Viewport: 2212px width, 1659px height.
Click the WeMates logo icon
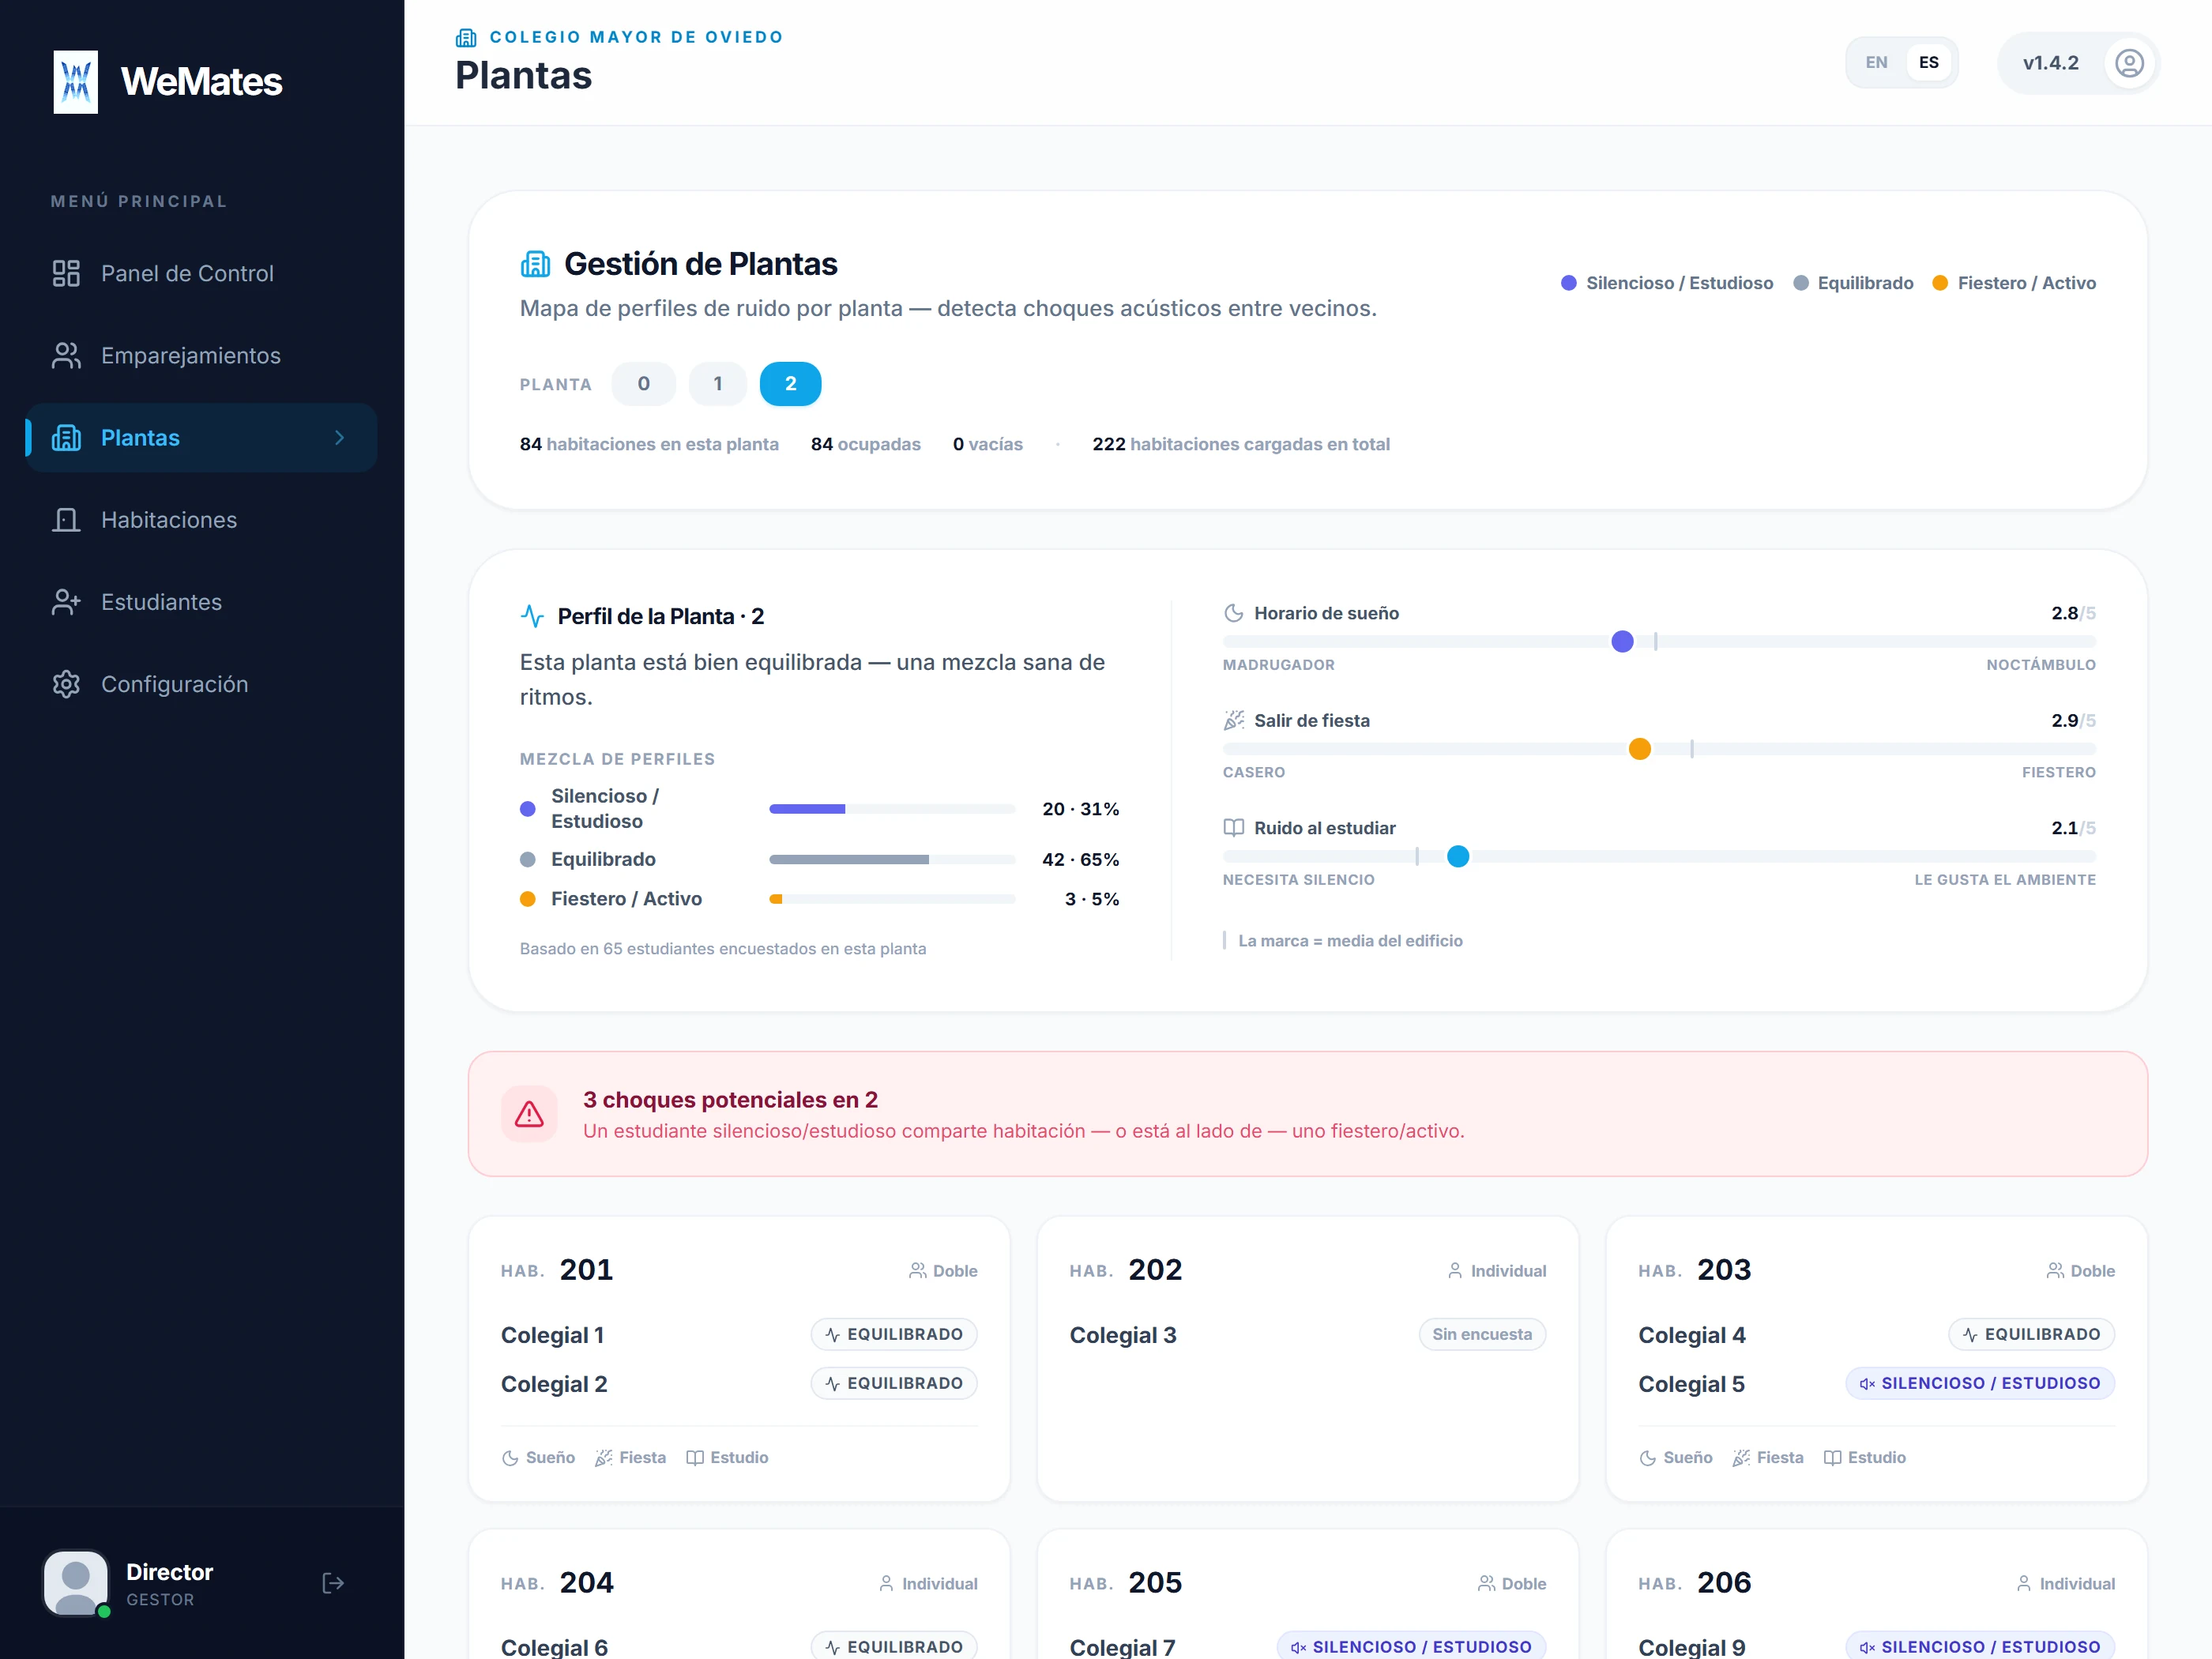pyautogui.click(x=76, y=82)
